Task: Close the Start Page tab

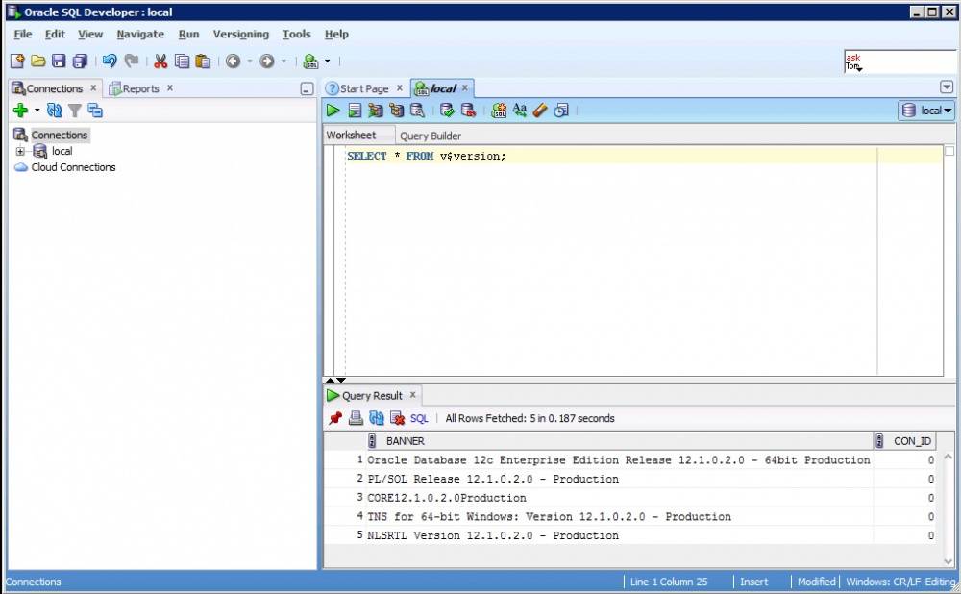Action: 400,87
